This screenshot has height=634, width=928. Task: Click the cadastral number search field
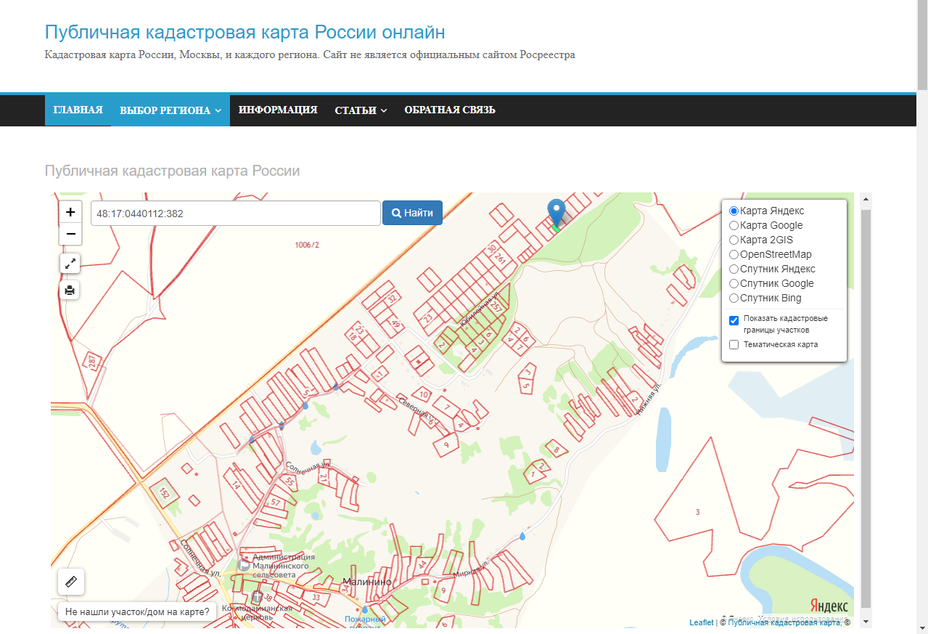(235, 214)
